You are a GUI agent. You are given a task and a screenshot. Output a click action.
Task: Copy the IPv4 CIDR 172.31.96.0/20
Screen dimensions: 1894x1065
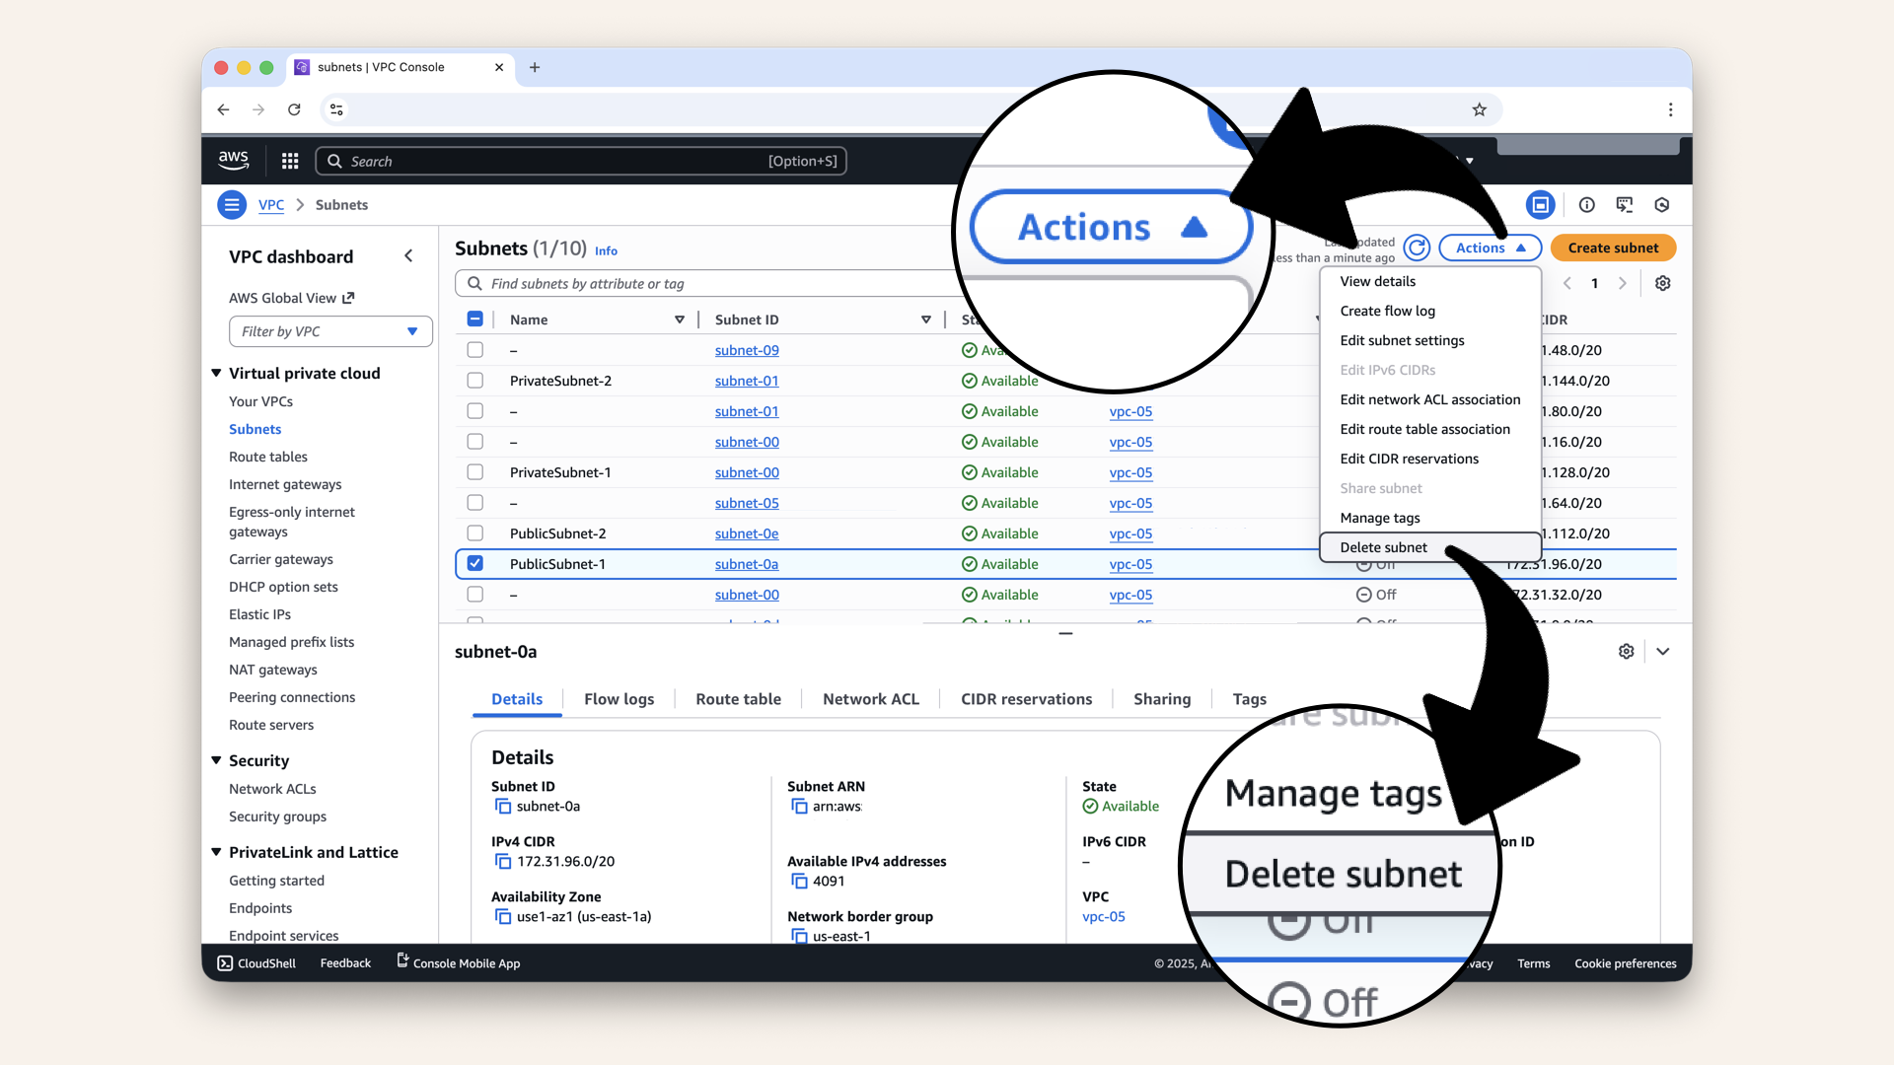tap(503, 862)
